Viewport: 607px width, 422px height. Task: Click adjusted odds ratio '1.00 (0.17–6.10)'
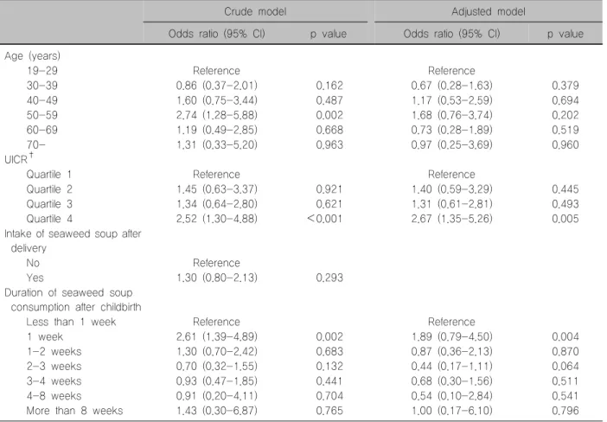[451, 411]
